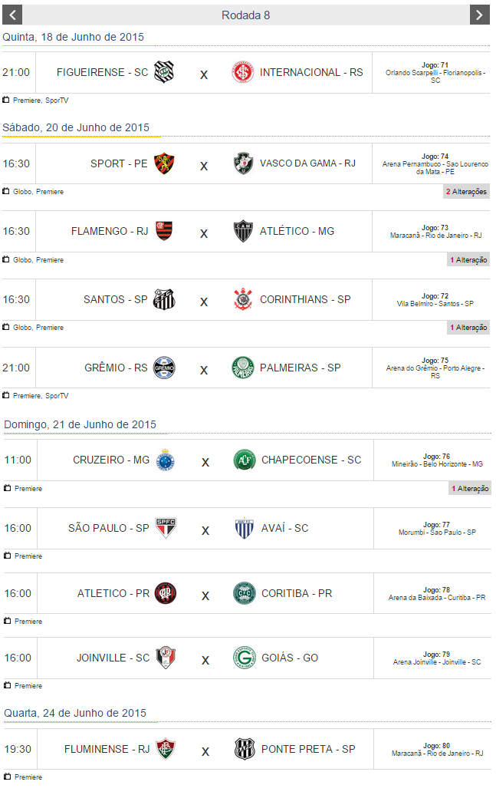Go to the next round arrow
The image size is (496, 795).
(479, 15)
